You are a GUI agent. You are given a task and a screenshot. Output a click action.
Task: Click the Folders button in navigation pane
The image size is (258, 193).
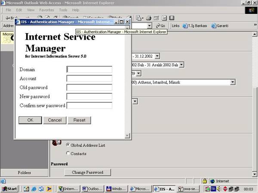coord(25,173)
